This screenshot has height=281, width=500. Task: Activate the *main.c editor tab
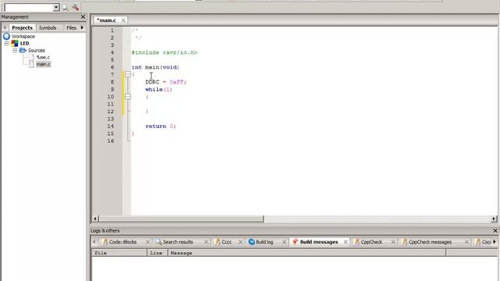tap(106, 20)
